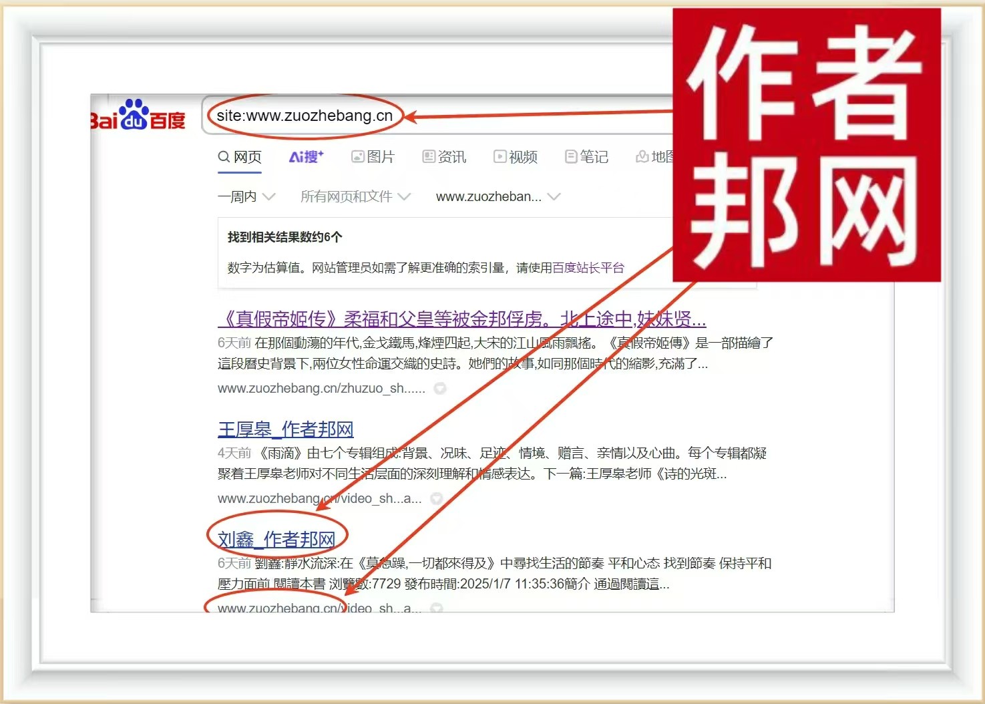
Task: Open the 地图 map tab
Action: [654, 157]
